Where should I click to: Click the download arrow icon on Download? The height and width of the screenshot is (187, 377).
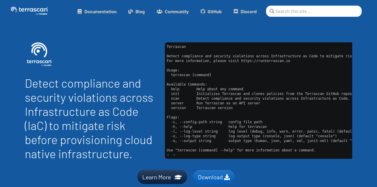227,177
